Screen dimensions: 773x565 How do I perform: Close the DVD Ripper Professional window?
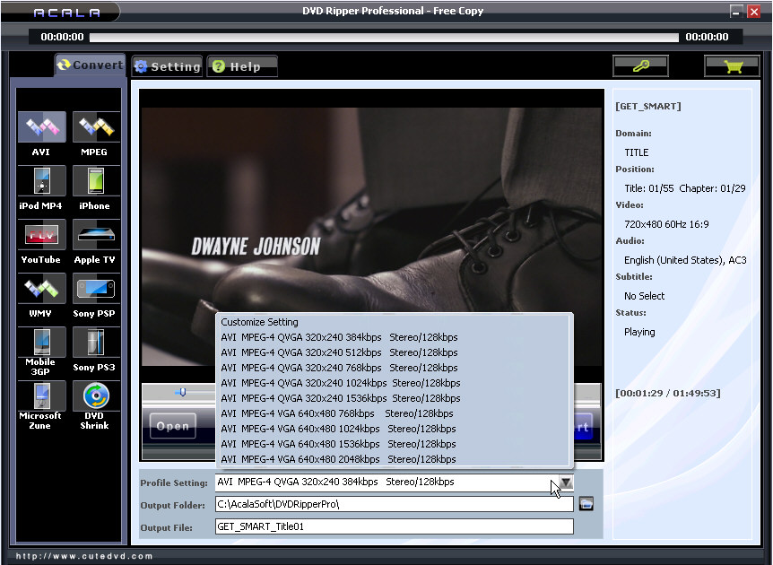(x=754, y=12)
